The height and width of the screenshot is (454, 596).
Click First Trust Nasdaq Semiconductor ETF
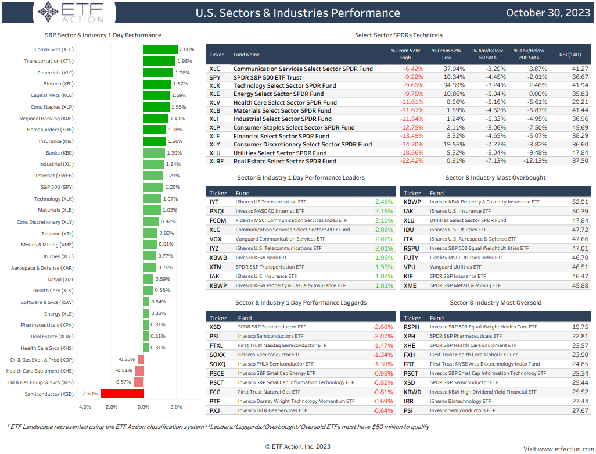click(282, 346)
